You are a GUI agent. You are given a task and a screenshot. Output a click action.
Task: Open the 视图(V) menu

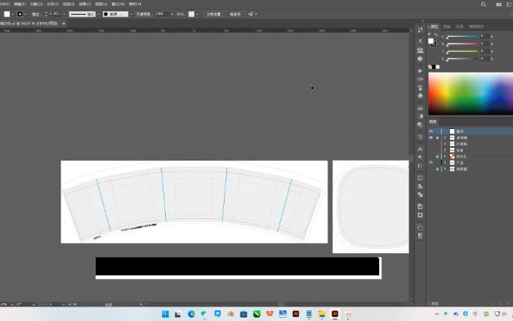(x=100, y=4)
